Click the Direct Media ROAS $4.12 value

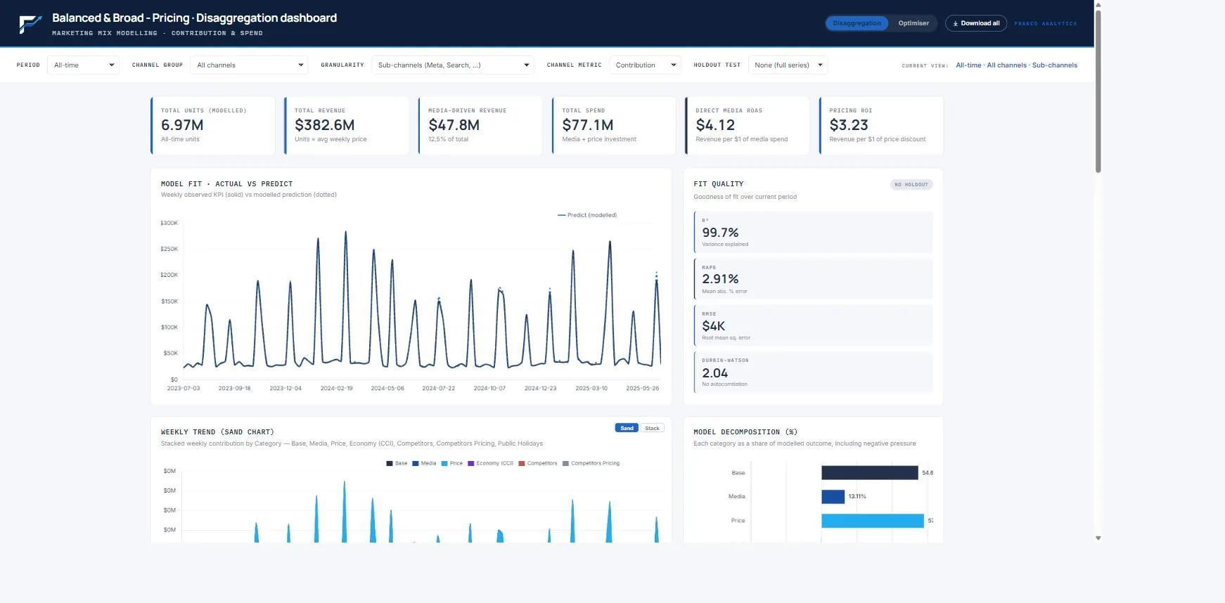715,125
